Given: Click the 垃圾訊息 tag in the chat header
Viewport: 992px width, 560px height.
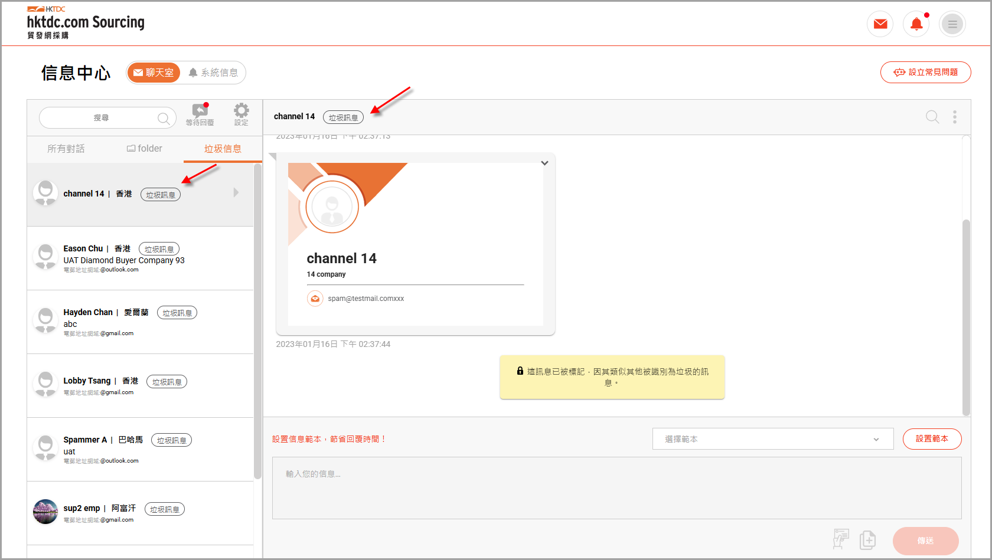Looking at the screenshot, I should coord(343,117).
